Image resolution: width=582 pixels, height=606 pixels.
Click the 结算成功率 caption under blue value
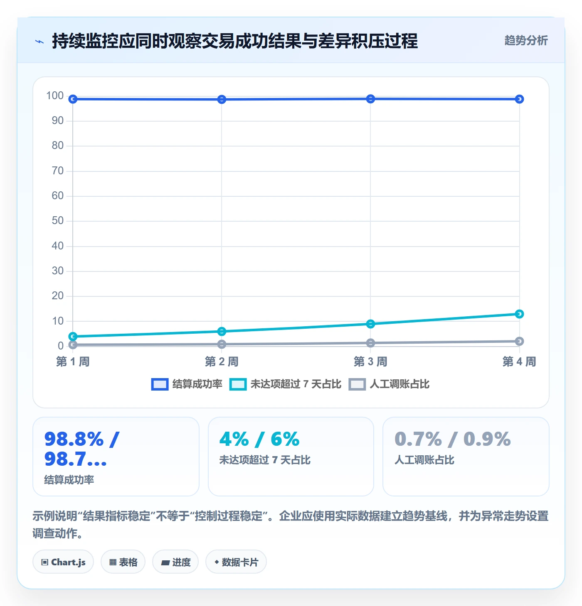coord(69,480)
